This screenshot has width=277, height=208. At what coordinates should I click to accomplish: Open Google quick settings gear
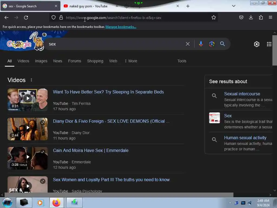click(256, 44)
